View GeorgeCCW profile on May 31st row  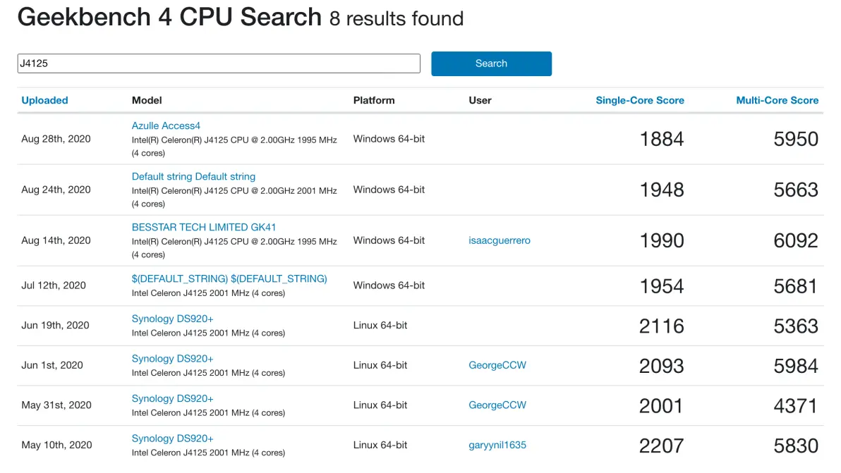click(x=497, y=405)
